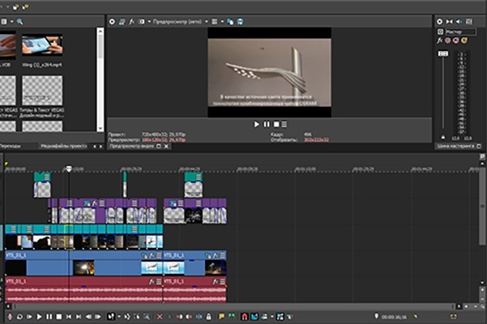The height and width of the screenshot is (324, 487).
Task: Open master bus audio properties
Action: [x=439, y=21]
